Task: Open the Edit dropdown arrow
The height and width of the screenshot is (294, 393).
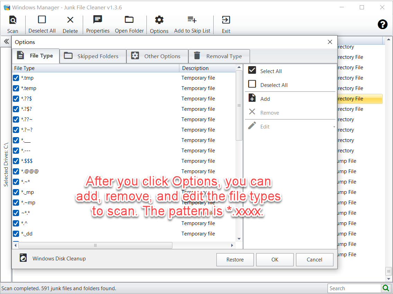Action: pyautogui.click(x=334, y=127)
